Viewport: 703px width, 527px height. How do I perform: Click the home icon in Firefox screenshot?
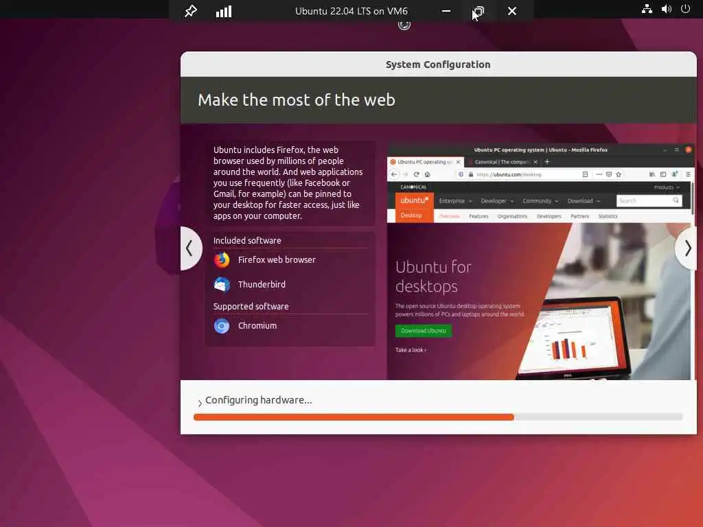click(x=427, y=174)
